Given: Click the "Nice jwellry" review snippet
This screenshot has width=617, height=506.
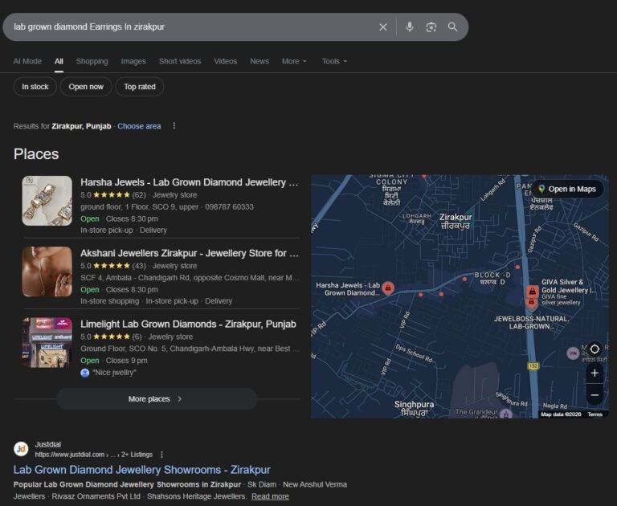Looking at the screenshot, I should click(x=115, y=373).
